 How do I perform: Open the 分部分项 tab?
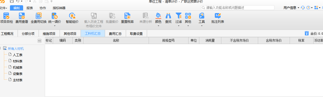tap(28, 34)
